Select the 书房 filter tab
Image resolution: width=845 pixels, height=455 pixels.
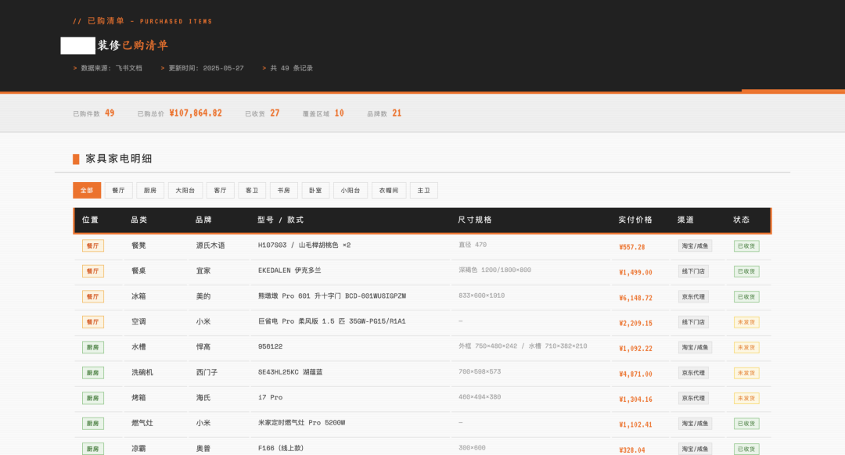coord(283,191)
